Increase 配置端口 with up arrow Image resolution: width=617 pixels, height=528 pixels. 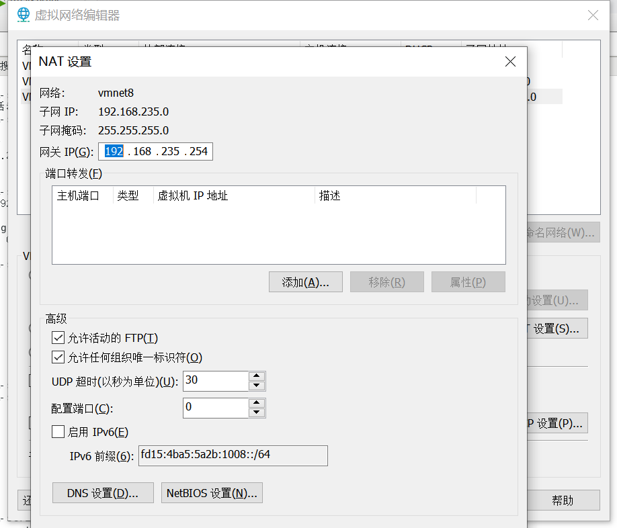click(257, 402)
